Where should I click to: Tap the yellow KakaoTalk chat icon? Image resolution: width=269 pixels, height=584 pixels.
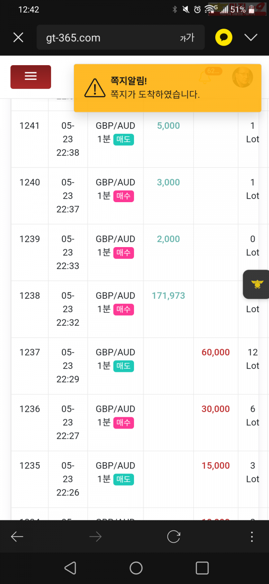coord(224,37)
